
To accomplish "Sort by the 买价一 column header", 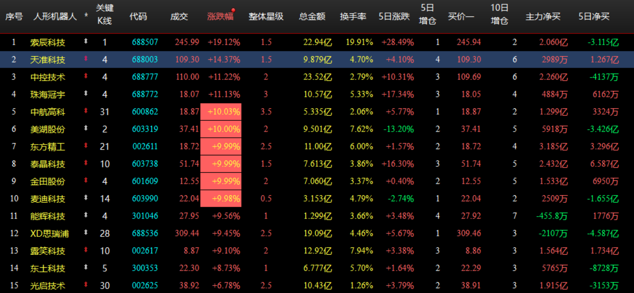I will (461, 16).
